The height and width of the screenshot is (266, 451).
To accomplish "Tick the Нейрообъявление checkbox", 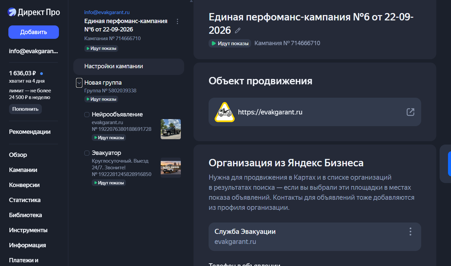I will coord(87,114).
